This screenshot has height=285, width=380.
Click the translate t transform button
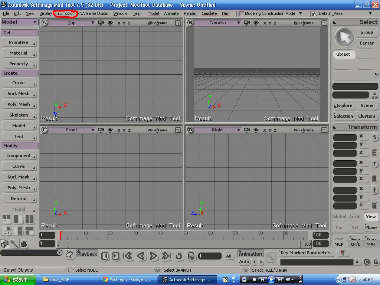(x=374, y=190)
